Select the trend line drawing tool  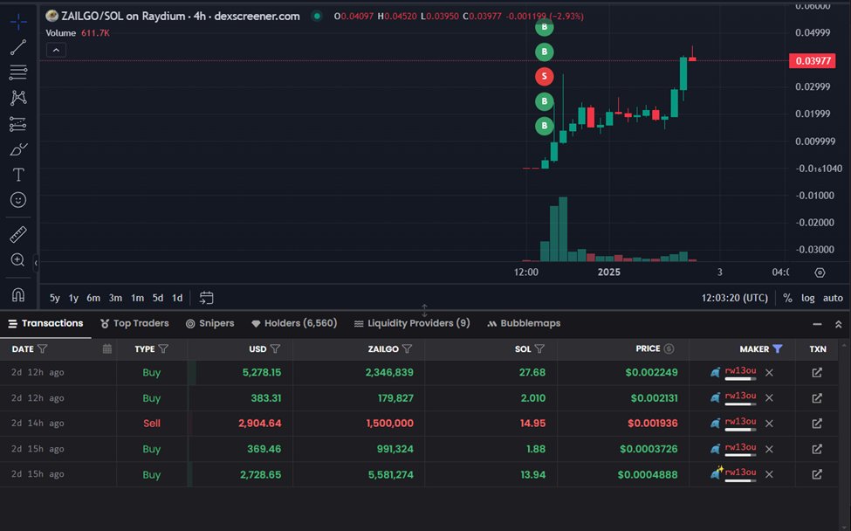[18, 47]
